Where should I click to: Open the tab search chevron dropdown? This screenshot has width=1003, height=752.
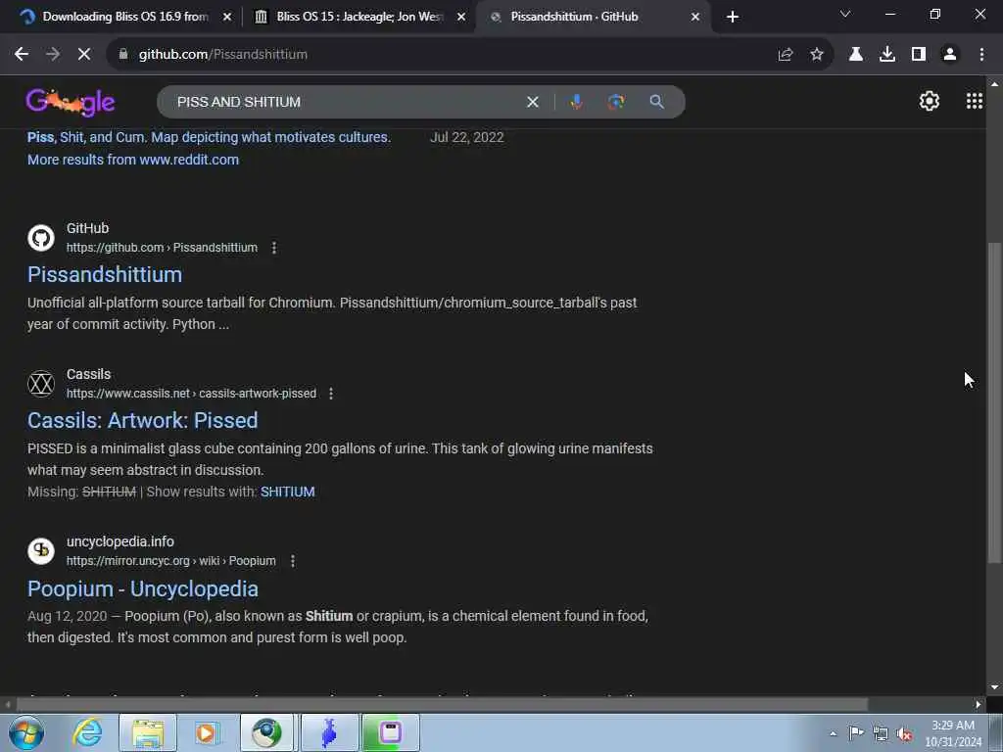(845, 14)
